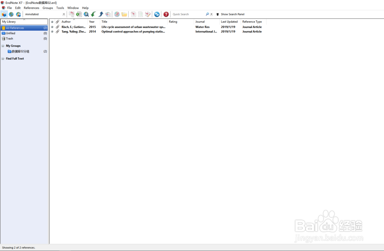Click the EndNote icon beside the File menu
The image size is (384, 251).
(3, 8)
